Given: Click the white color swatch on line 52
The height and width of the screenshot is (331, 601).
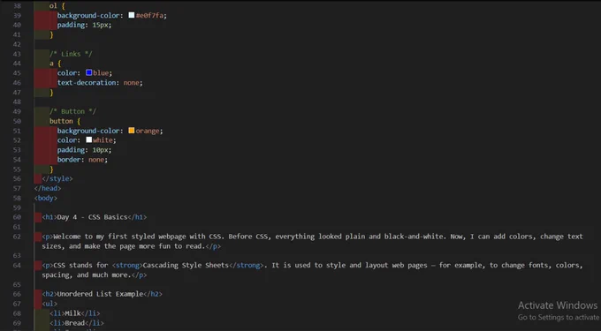Looking at the screenshot, I should (x=89, y=140).
